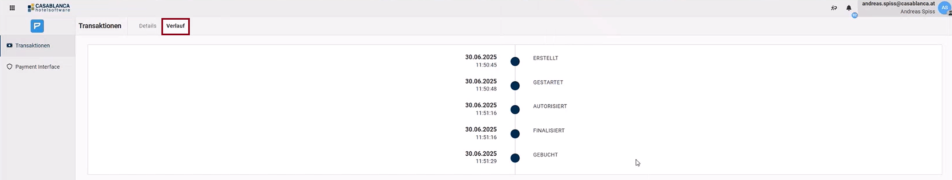Click the AS user avatar
This screenshot has height=180, width=952.
coord(945,8)
